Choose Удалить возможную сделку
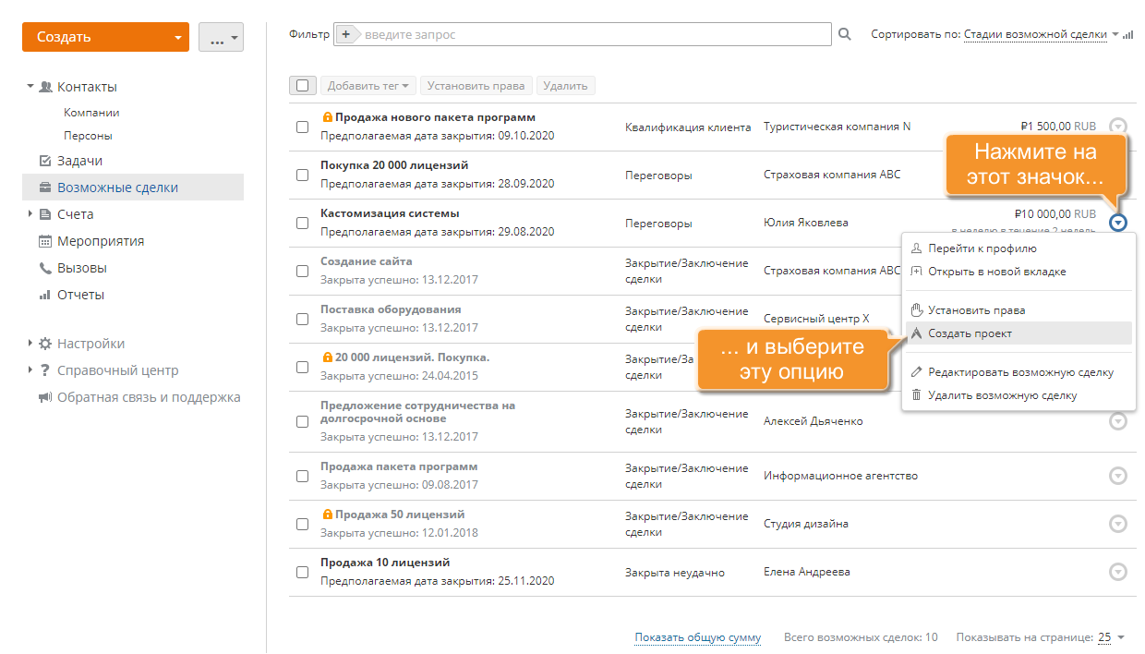The image size is (1145, 654). tap(1002, 395)
